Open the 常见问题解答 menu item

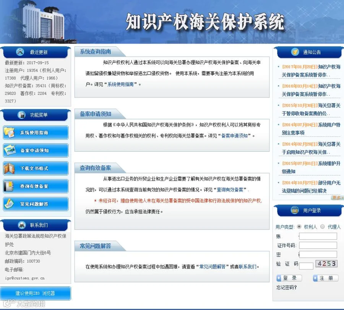tap(36, 204)
